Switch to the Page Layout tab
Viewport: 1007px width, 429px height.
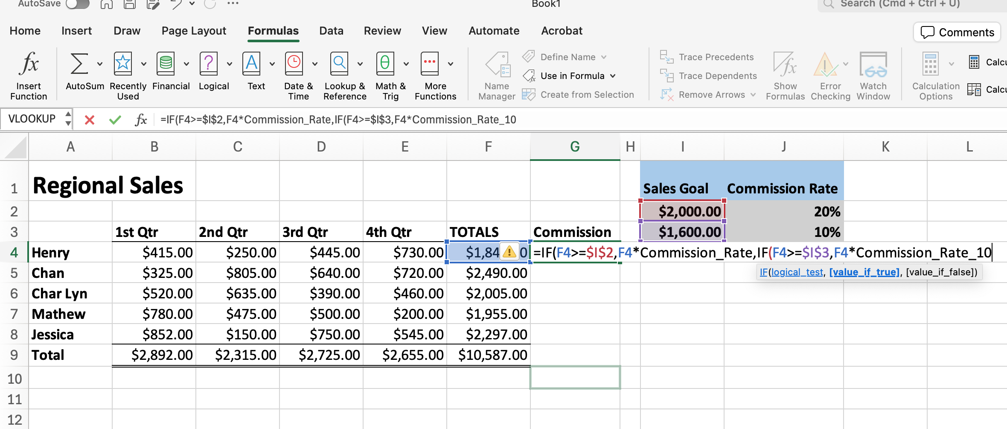(194, 31)
